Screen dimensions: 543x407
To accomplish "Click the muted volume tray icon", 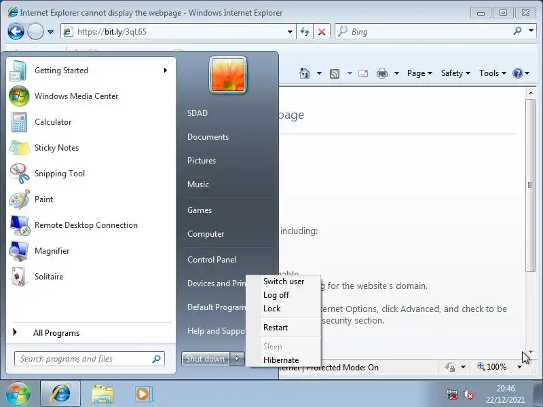I will click(468, 394).
